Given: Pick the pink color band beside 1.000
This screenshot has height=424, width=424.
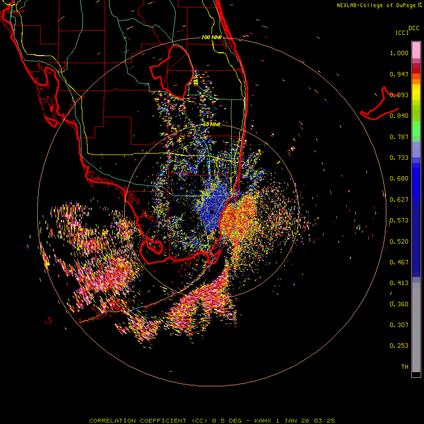Looking at the screenshot, I should (416, 50).
